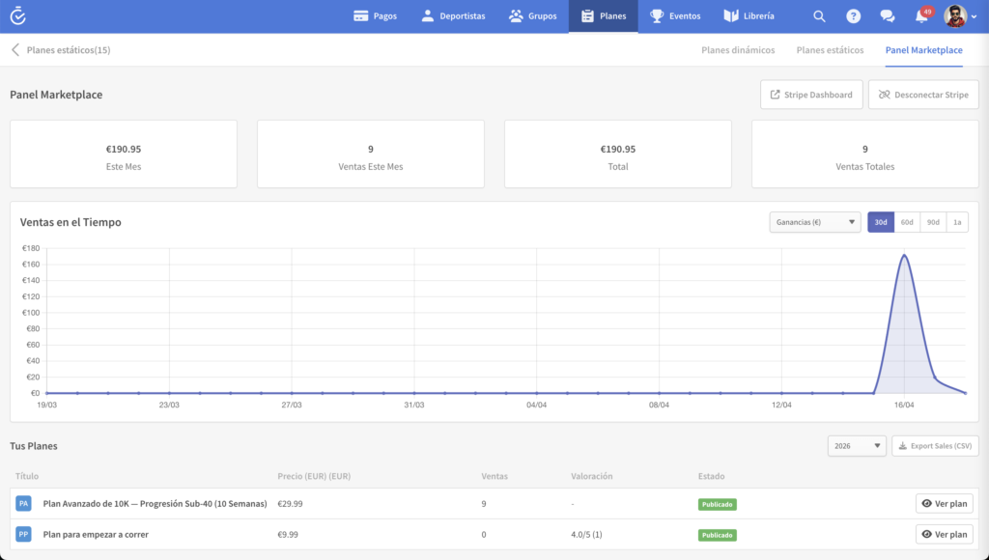
Task: Select the 30d time range
Action: [881, 222]
